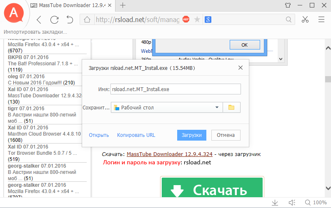This screenshot has height=208, width=331.
Task: Open the skin shirt icon
Action: click(288, 5)
